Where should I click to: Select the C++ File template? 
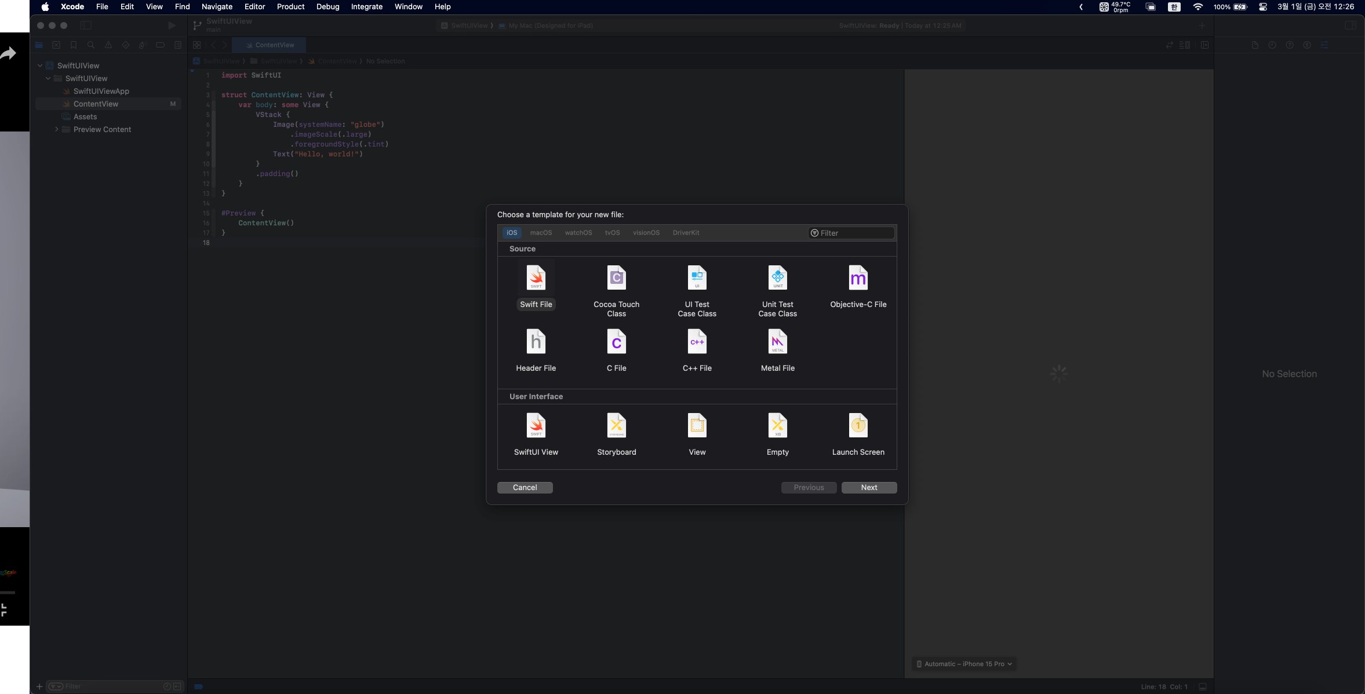[x=697, y=342]
